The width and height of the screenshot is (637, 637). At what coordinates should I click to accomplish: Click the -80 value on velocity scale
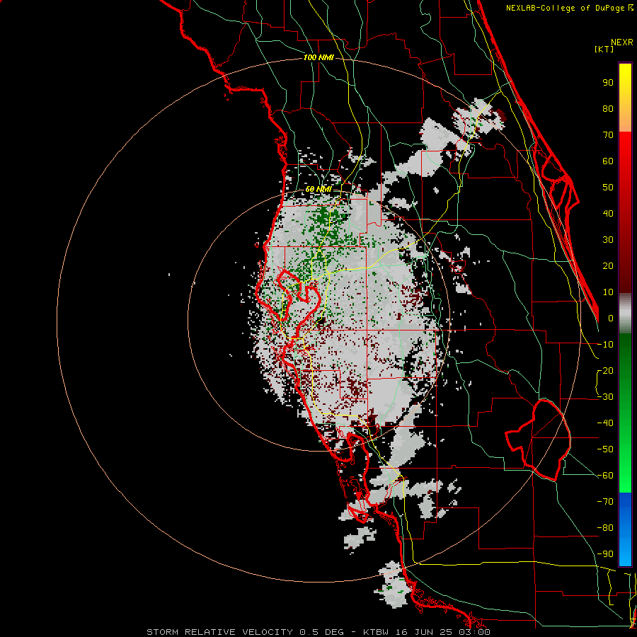click(605, 528)
